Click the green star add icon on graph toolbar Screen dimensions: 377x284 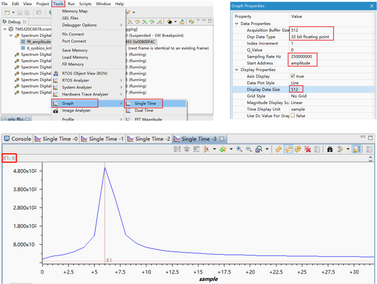(x=223, y=149)
